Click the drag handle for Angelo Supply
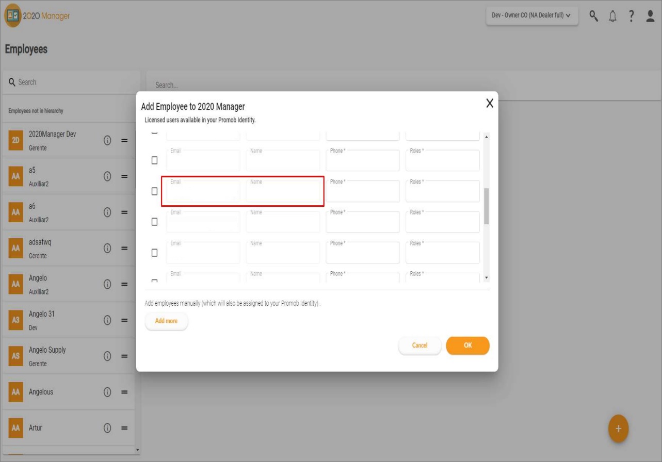This screenshot has width=662, height=462. pyautogui.click(x=124, y=356)
